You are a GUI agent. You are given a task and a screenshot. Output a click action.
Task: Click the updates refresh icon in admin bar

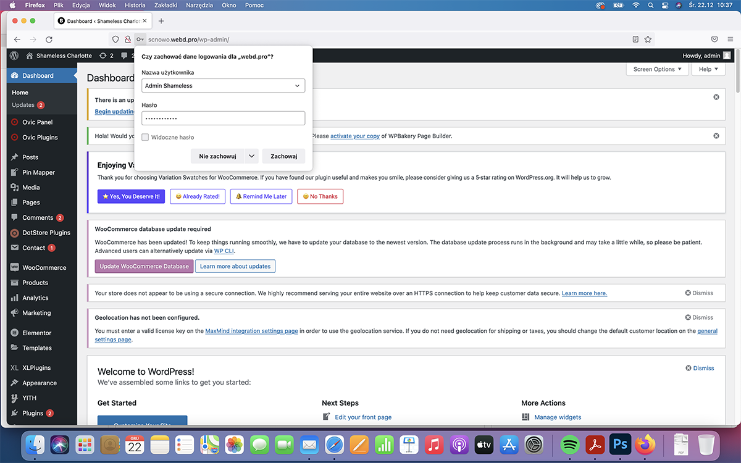tap(103, 56)
